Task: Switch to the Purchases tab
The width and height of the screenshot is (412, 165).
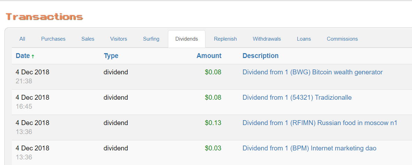Action: pos(53,39)
